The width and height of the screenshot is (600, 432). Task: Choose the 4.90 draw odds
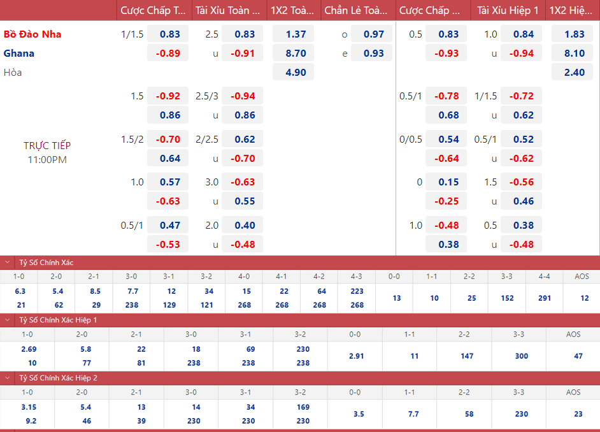coord(293,73)
